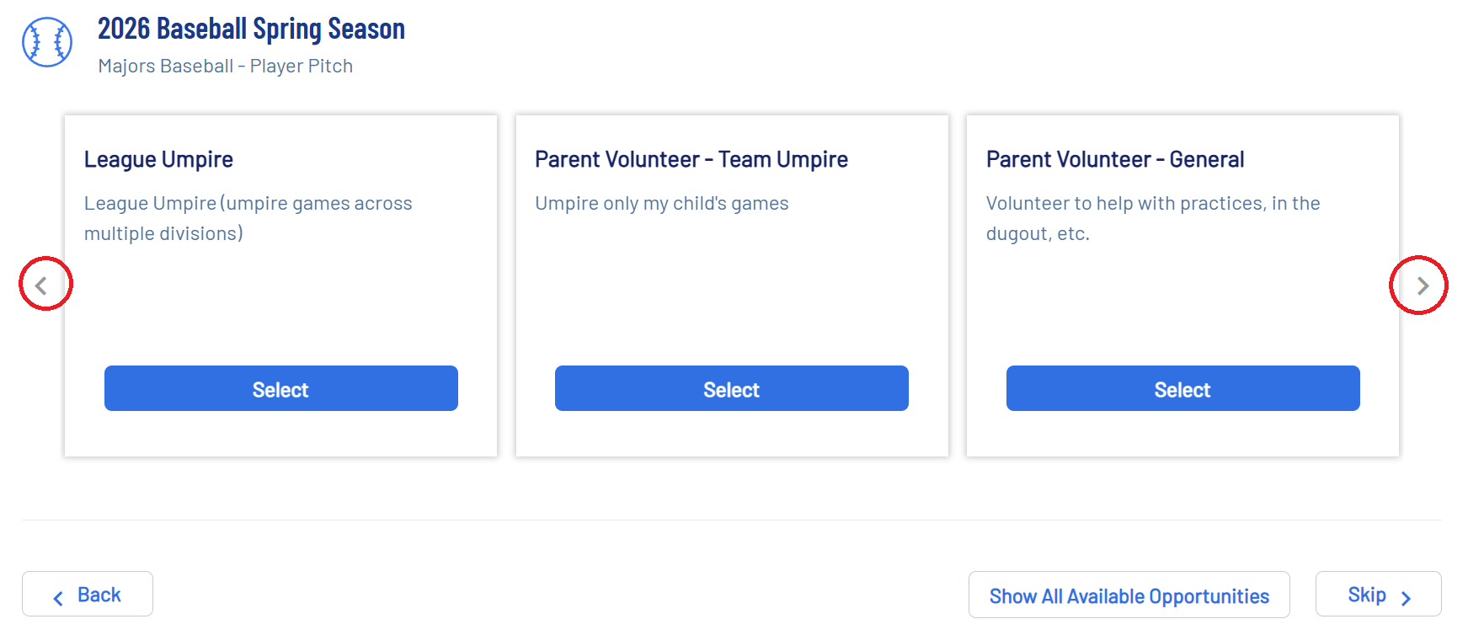The width and height of the screenshot is (1468, 635).
Task: Click 'Volunteer to help with practices' description
Action: (x=1152, y=217)
